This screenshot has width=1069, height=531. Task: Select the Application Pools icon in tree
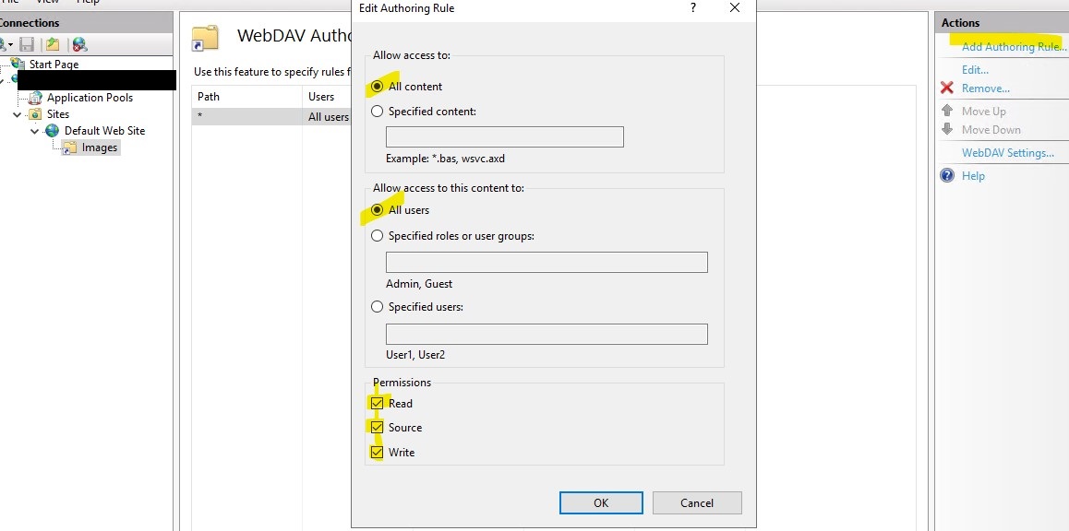35,98
